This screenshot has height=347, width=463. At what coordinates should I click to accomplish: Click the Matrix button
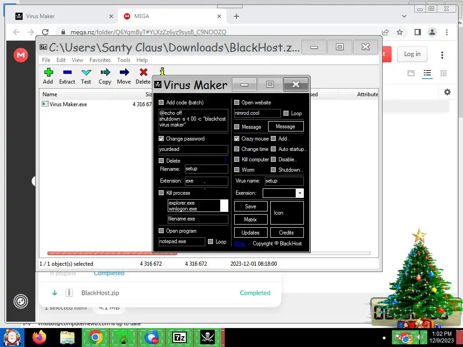coord(250,220)
